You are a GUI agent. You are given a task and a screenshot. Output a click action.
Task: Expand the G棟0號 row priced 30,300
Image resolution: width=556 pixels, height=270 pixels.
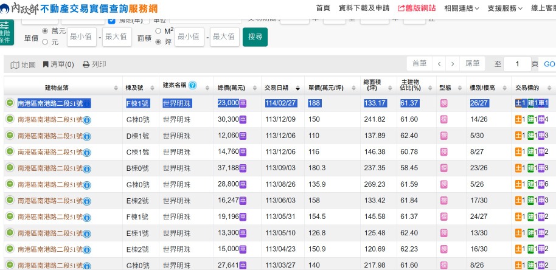click(10, 119)
